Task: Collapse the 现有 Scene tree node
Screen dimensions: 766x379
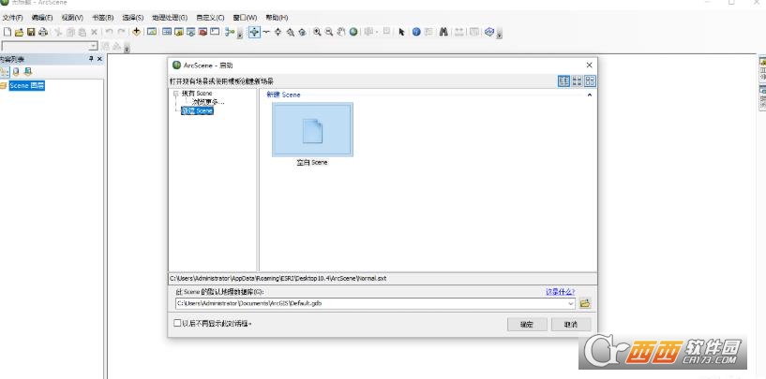Action: (x=176, y=94)
